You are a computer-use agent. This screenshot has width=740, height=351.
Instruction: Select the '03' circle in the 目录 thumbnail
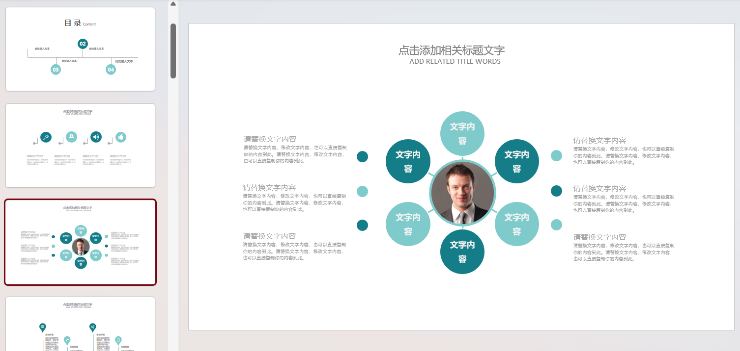(x=56, y=70)
